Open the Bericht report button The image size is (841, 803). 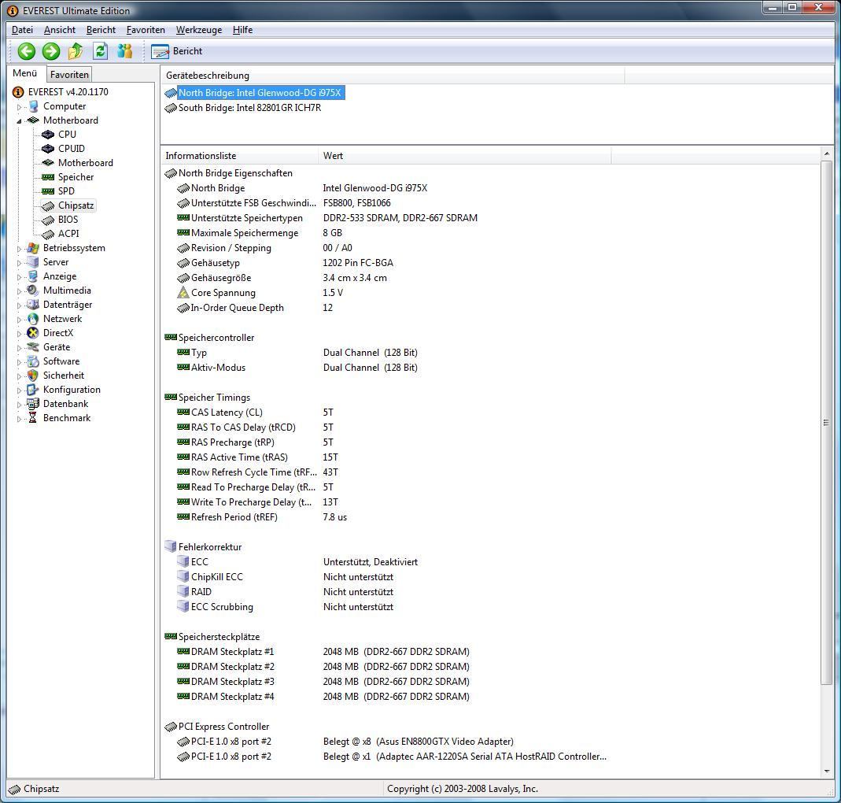(177, 51)
